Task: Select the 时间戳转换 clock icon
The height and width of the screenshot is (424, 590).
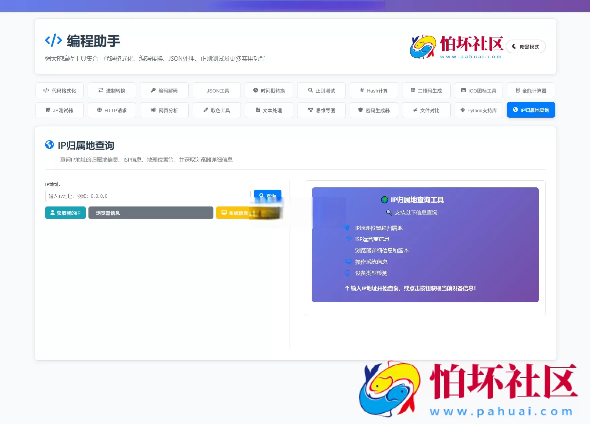Action: point(256,90)
